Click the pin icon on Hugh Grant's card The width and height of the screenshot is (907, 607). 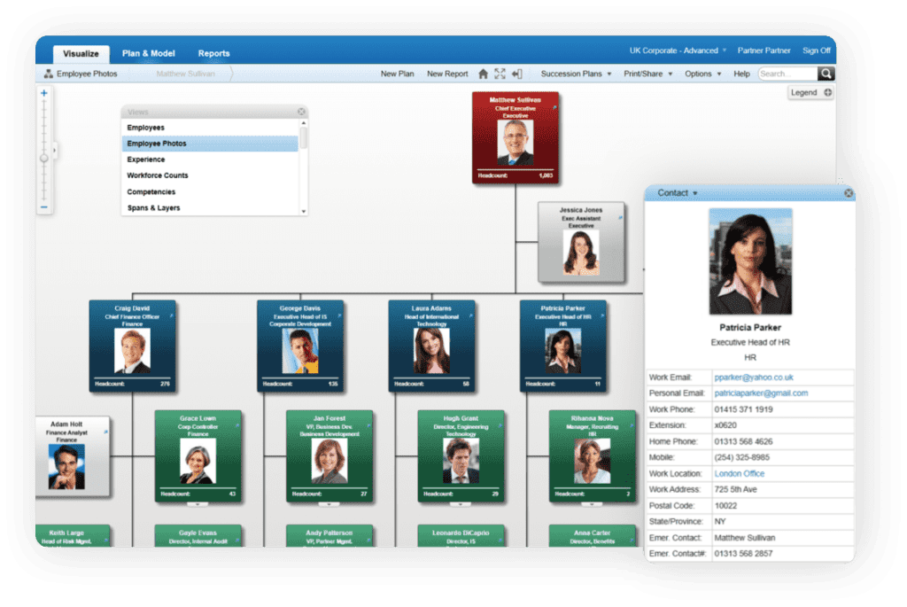coord(500,426)
